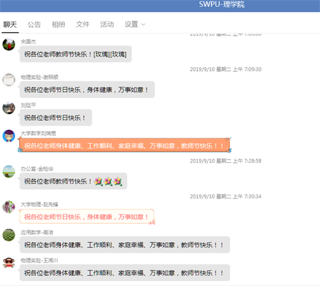The image size is (320, 289).
Task: Select the 活动 tab
Action: tap(107, 25)
